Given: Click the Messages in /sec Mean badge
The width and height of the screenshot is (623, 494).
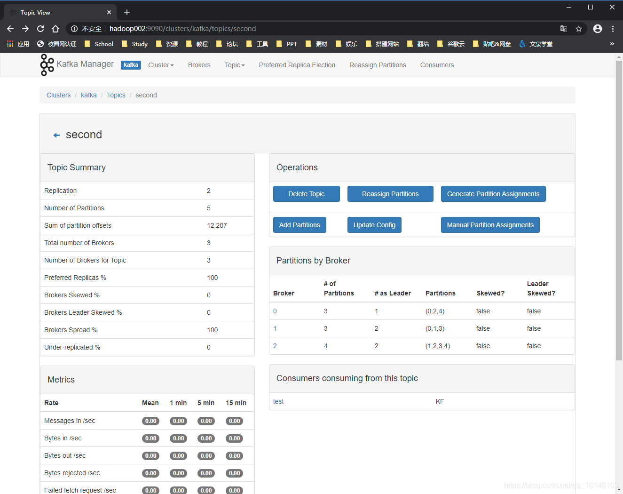Looking at the screenshot, I should [150, 421].
